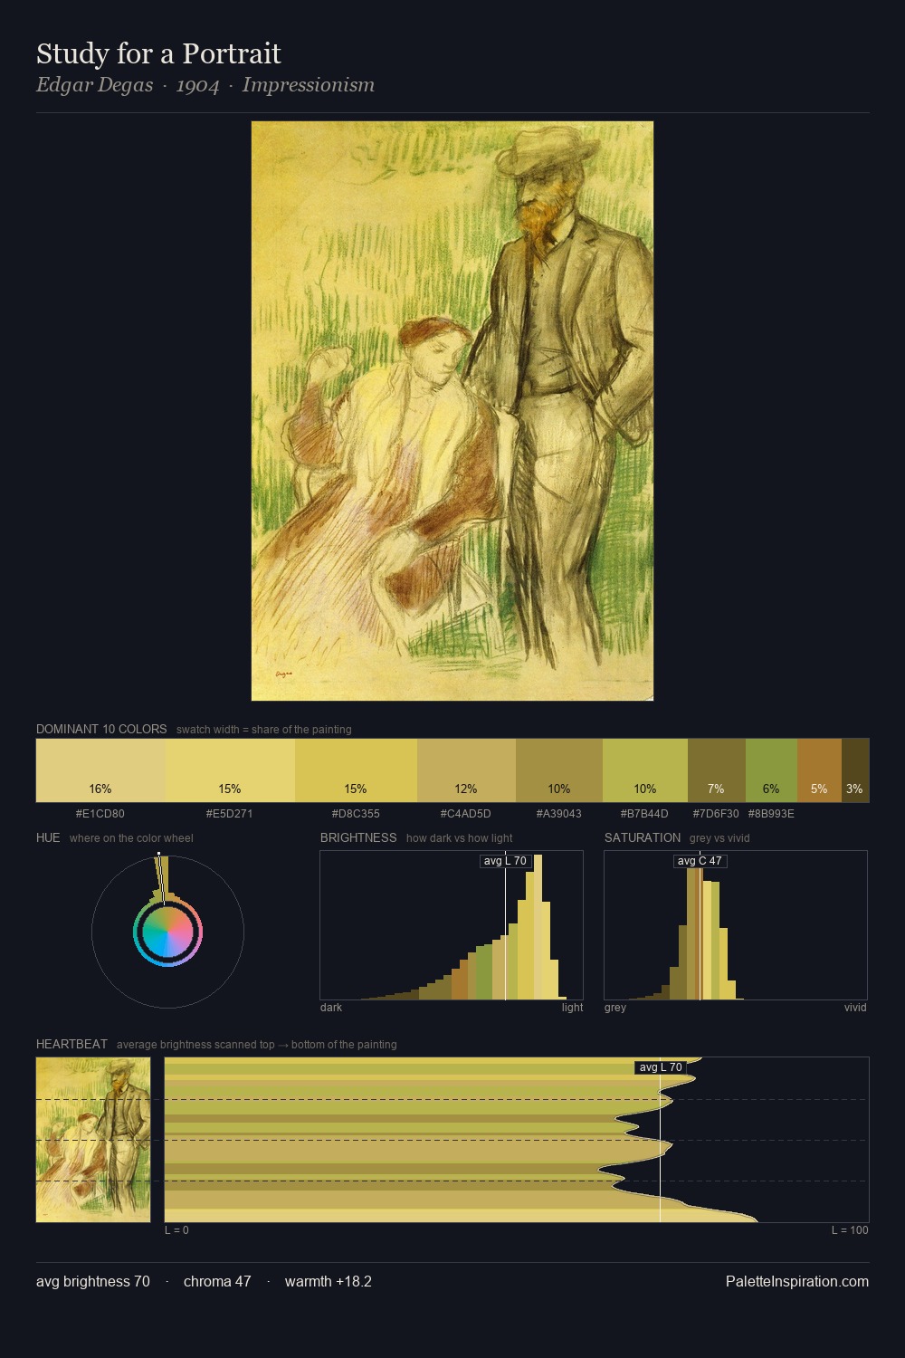Click the 'light' axis label
Image resolution: width=905 pixels, height=1358 pixels.
tap(573, 1008)
